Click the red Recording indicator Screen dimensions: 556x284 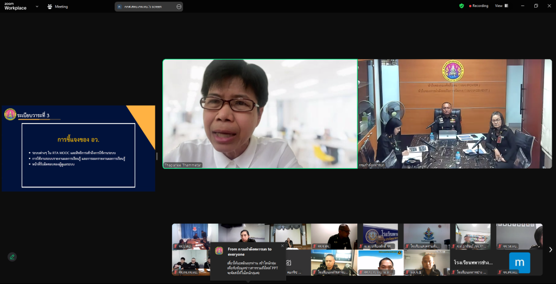479,5
